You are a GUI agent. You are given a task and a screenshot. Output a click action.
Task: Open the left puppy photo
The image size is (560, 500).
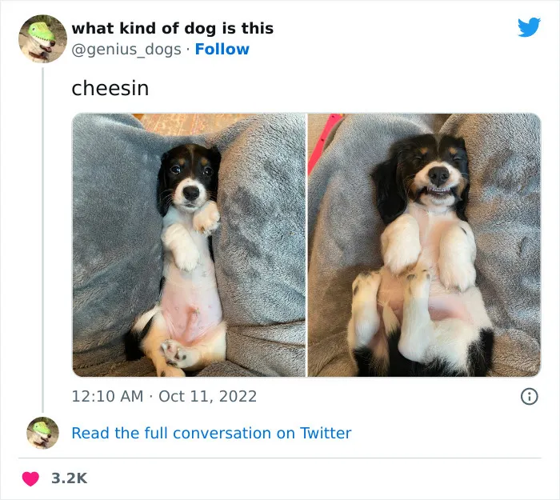pos(189,245)
